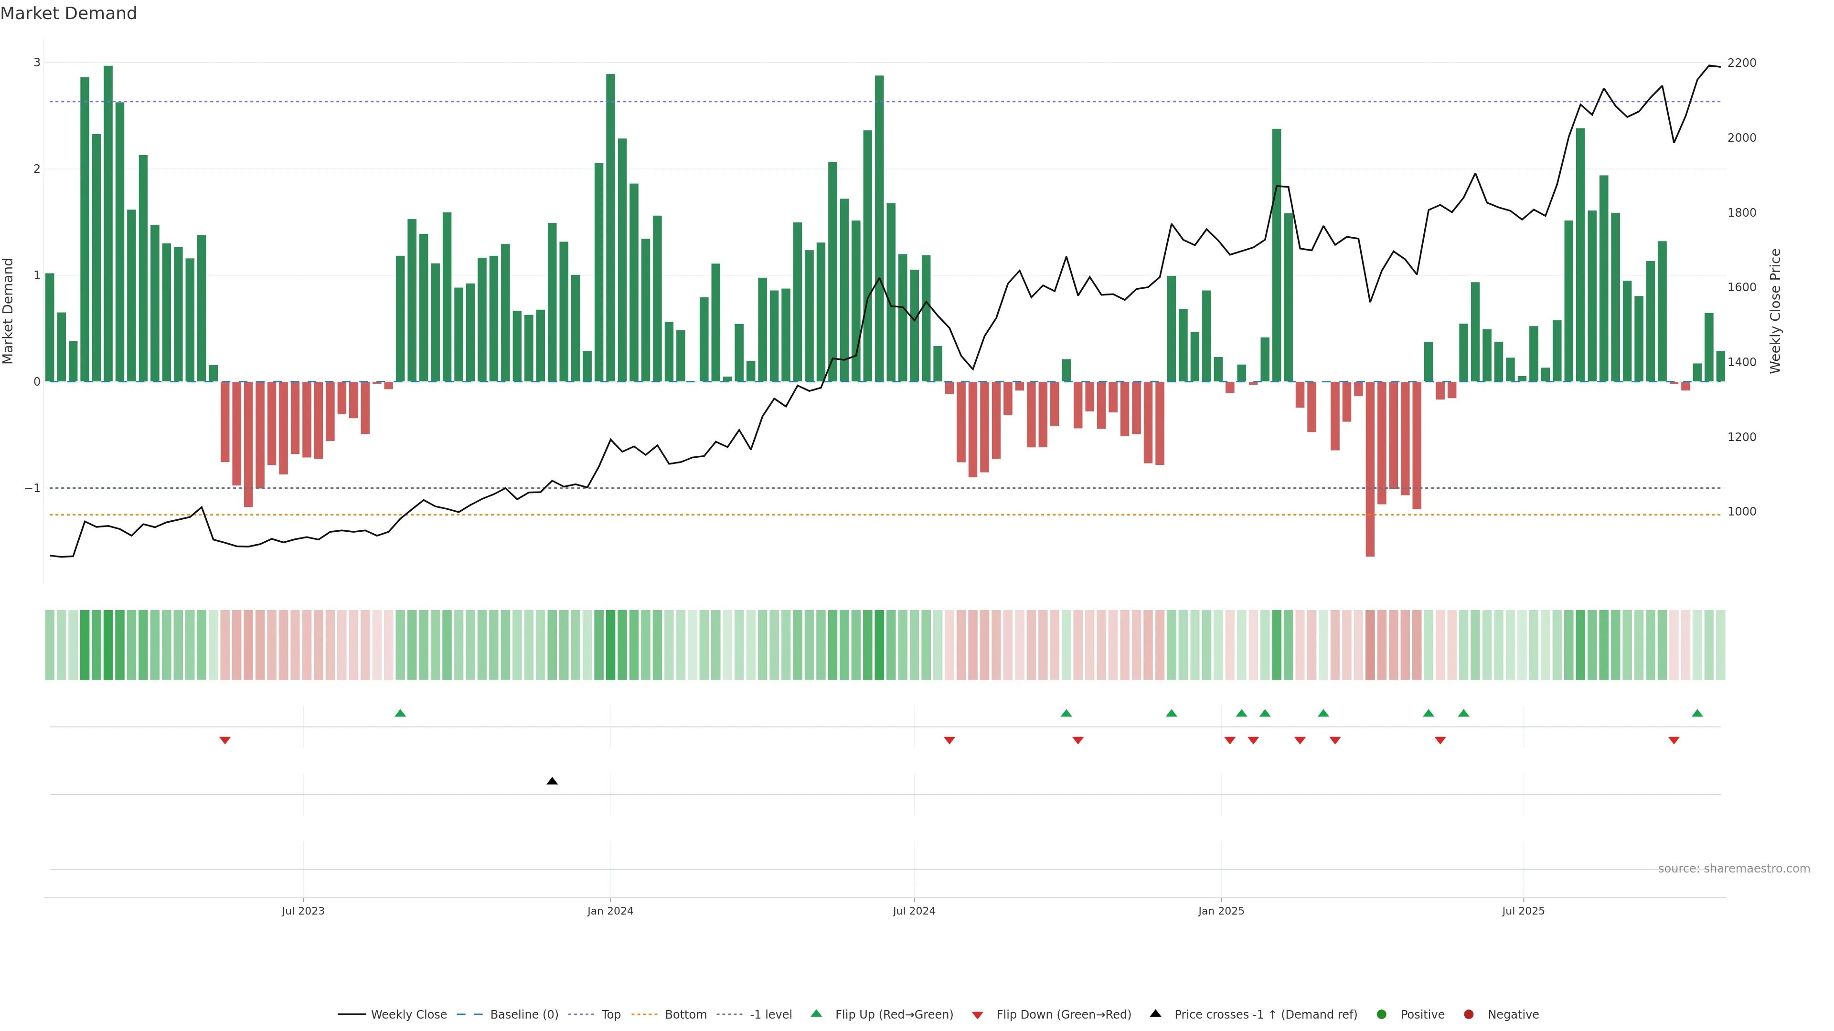
Task: Click the first red flip-down marker before Jul 2023
Action: (x=225, y=741)
